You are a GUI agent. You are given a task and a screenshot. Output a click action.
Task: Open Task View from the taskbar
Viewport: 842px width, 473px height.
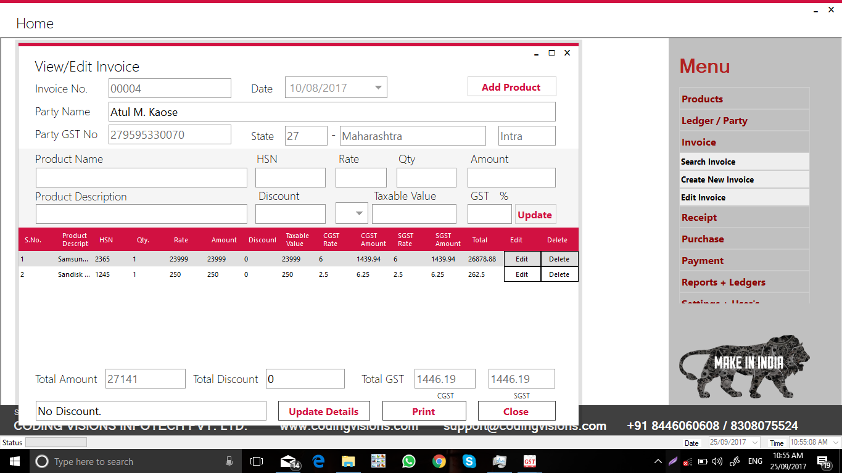tap(257, 461)
